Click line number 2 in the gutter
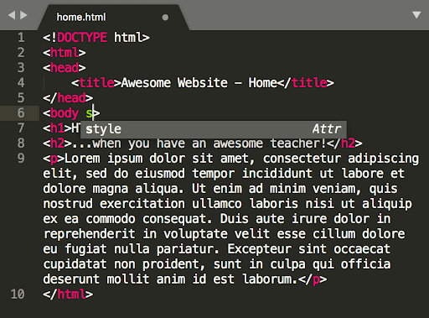Image resolution: width=429 pixels, height=318 pixels. point(21,53)
